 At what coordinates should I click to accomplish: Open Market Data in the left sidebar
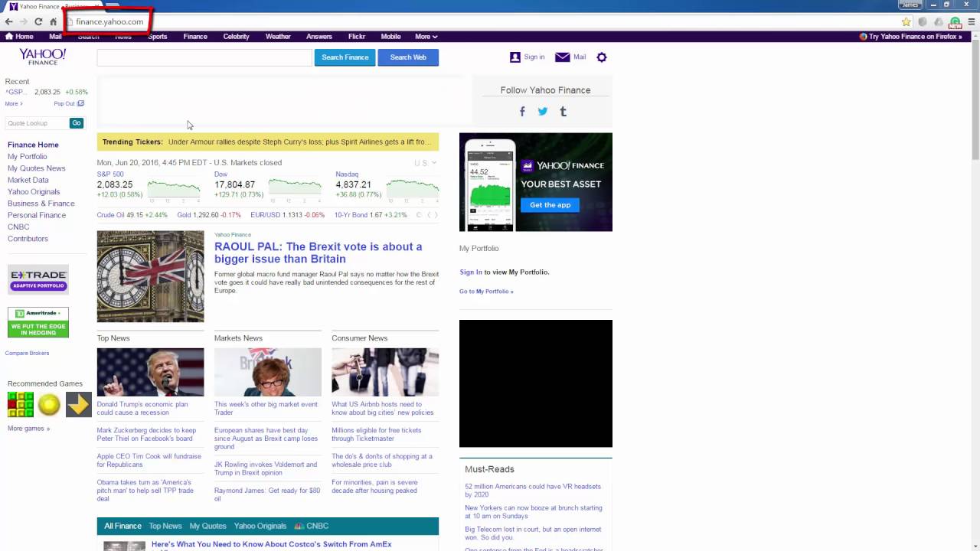click(28, 181)
